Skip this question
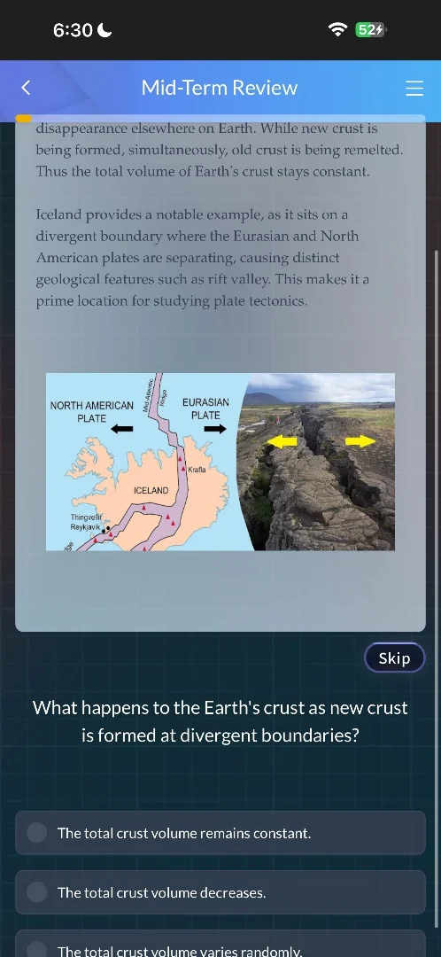 [394, 657]
